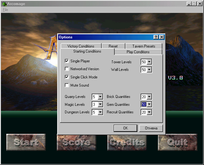The height and width of the screenshot is (165, 204).
Task: Click the Magic Levels label
Action: point(75,105)
